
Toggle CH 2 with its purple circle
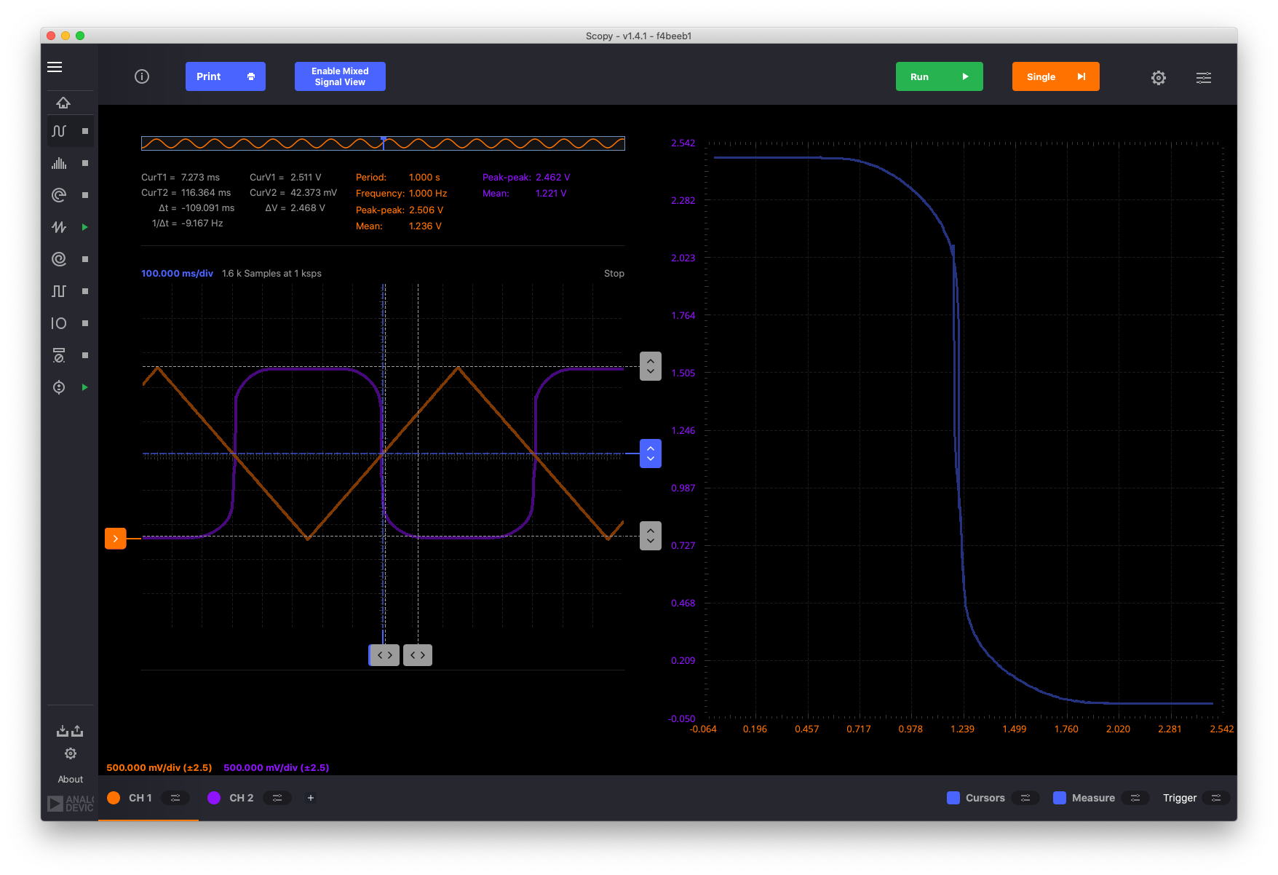point(214,798)
